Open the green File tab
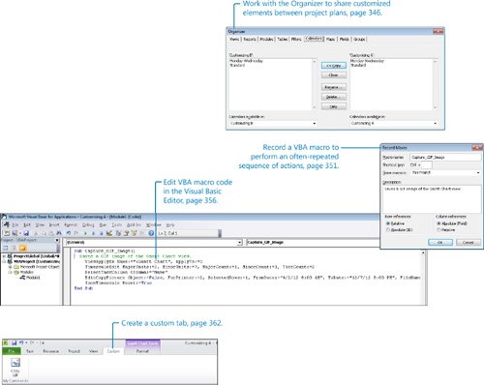484x385 pixels. click(x=12, y=351)
